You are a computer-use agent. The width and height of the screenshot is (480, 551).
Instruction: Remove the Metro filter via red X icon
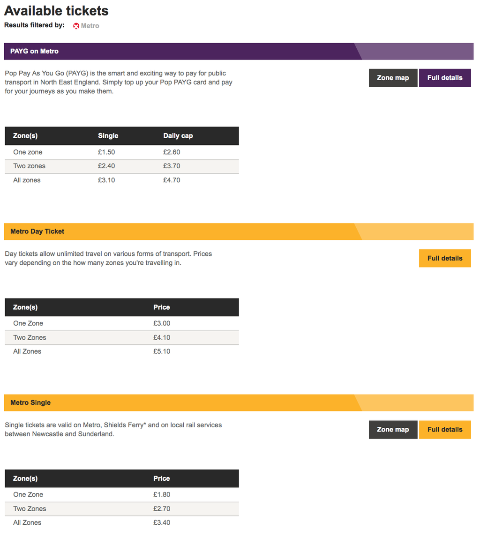pyautogui.click(x=76, y=26)
